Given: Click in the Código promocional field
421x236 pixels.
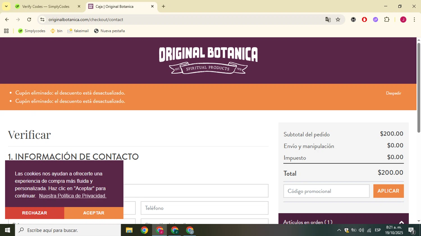Looking at the screenshot, I should tap(326, 191).
